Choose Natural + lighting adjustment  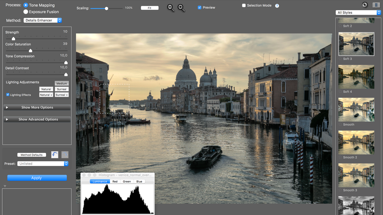pyautogui.click(x=46, y=95)
